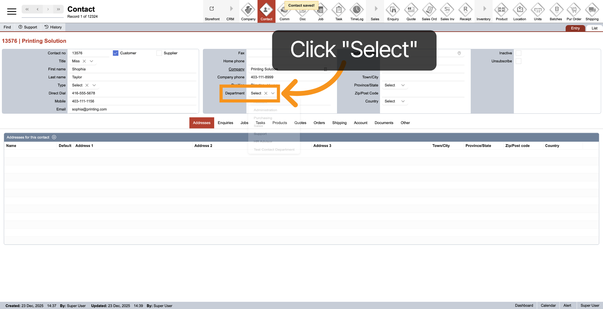The image size is (603, 309).
Task: Switch to the Enquiries tab
Action: 225,123
